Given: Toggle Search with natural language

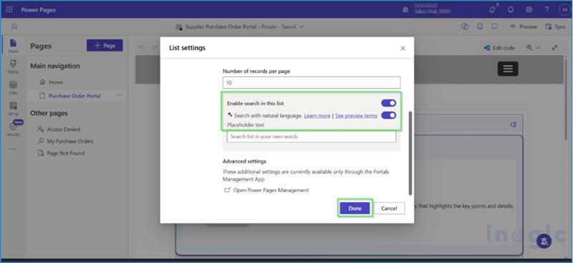Looking at the screenshot, I should click(388, 115).
